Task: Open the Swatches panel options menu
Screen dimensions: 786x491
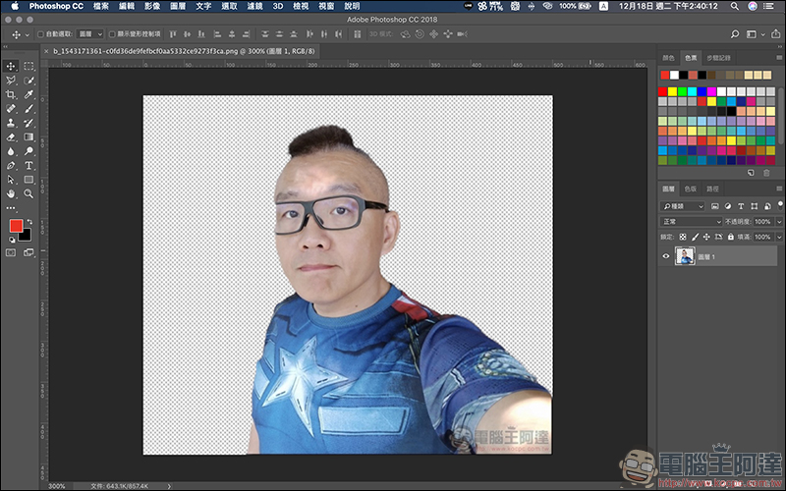Action: 779,58
